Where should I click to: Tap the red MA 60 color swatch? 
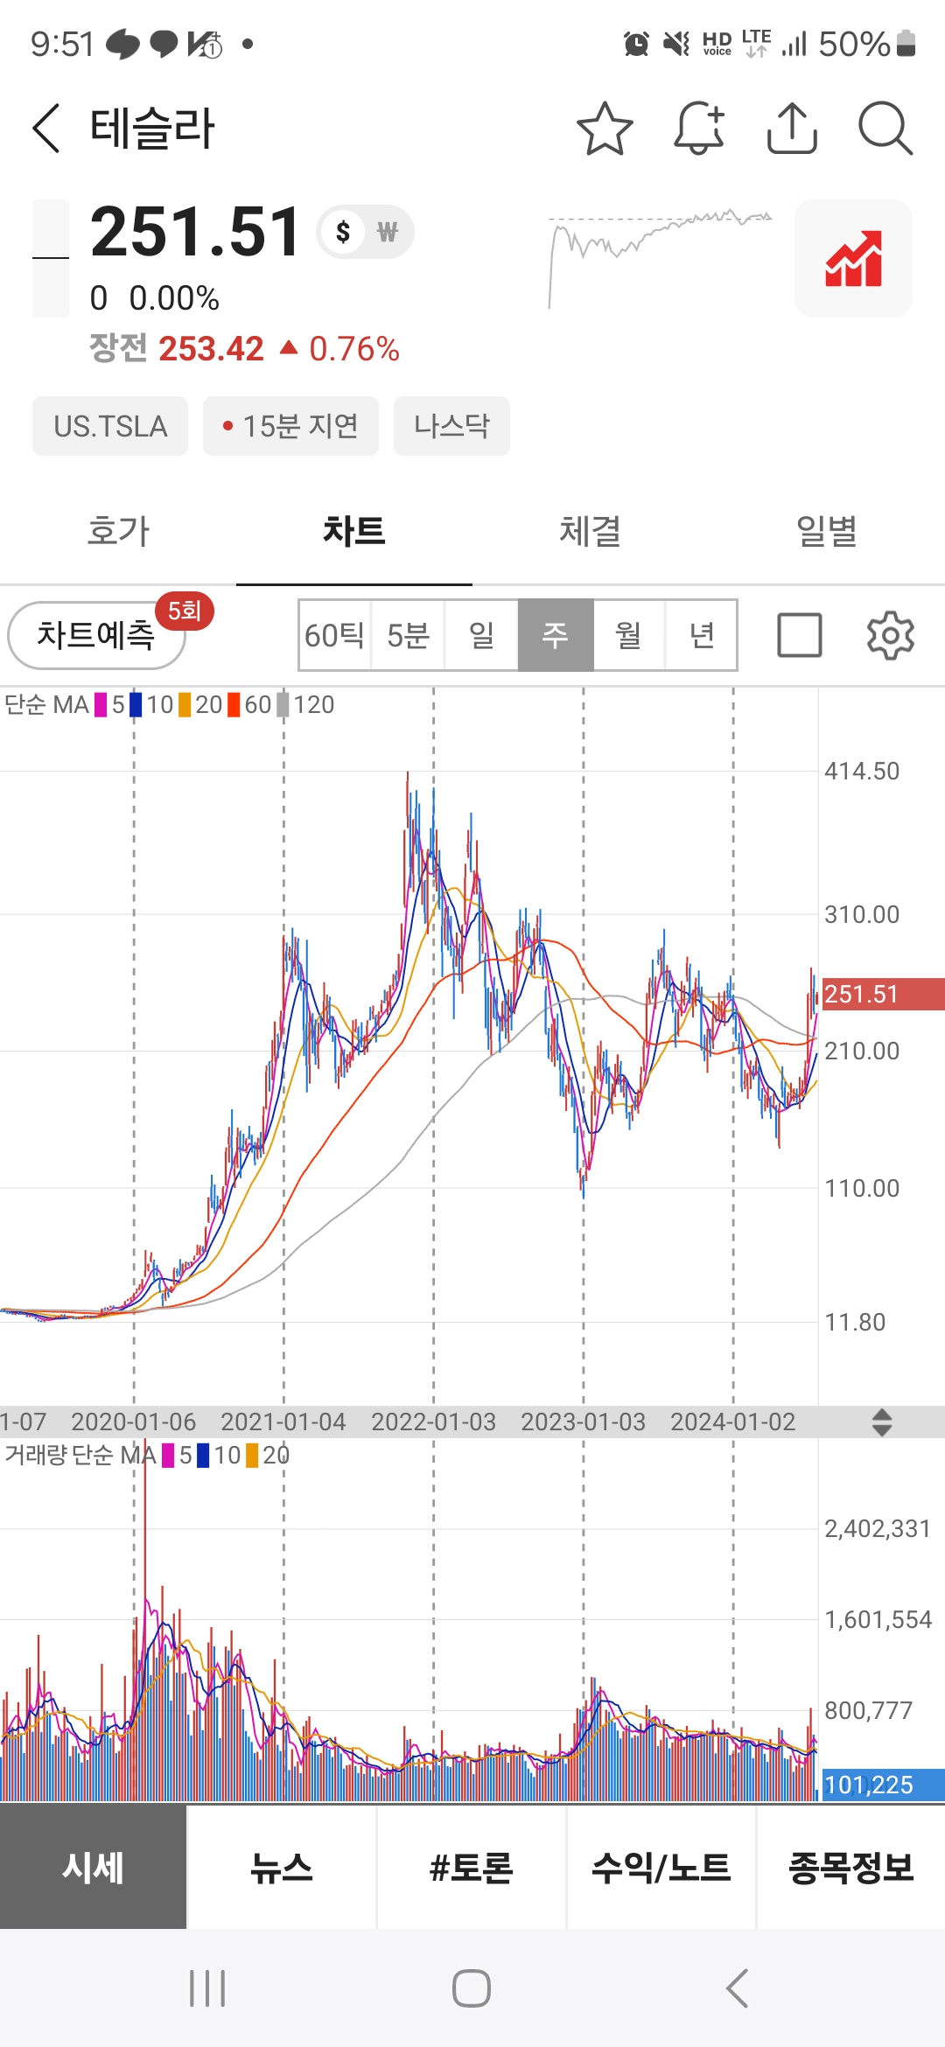(234, 705)
